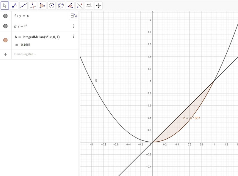
Task: Open the three-dot menu for g
Action: [x=73, y=26]
